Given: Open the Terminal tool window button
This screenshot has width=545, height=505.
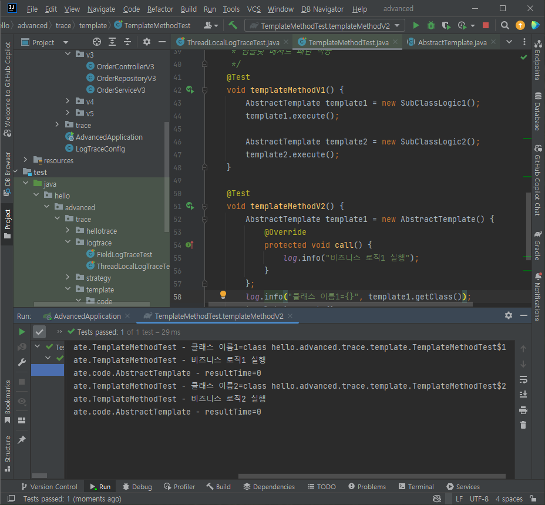Looking at the screenshot, I should click(416, 487).
